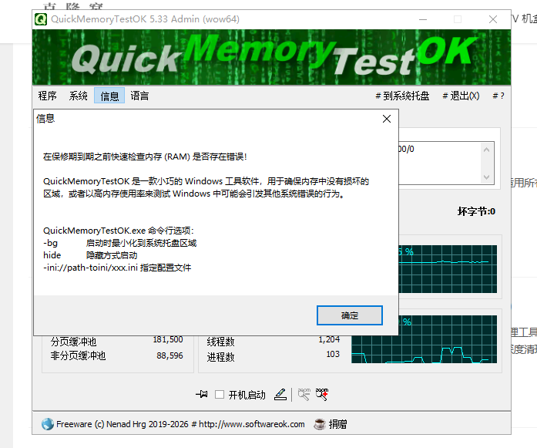Image resolution: width=537 pixels, height=448 pixels.
Task: Click the globe icon in status bar
Action: coord(48,424)
